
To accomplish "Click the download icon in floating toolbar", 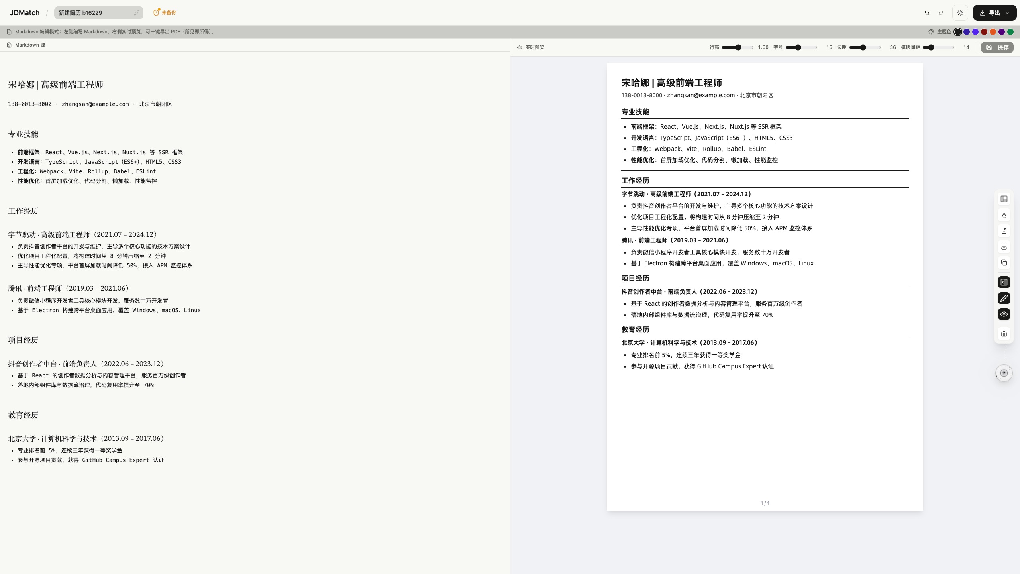I will 1004,247.
